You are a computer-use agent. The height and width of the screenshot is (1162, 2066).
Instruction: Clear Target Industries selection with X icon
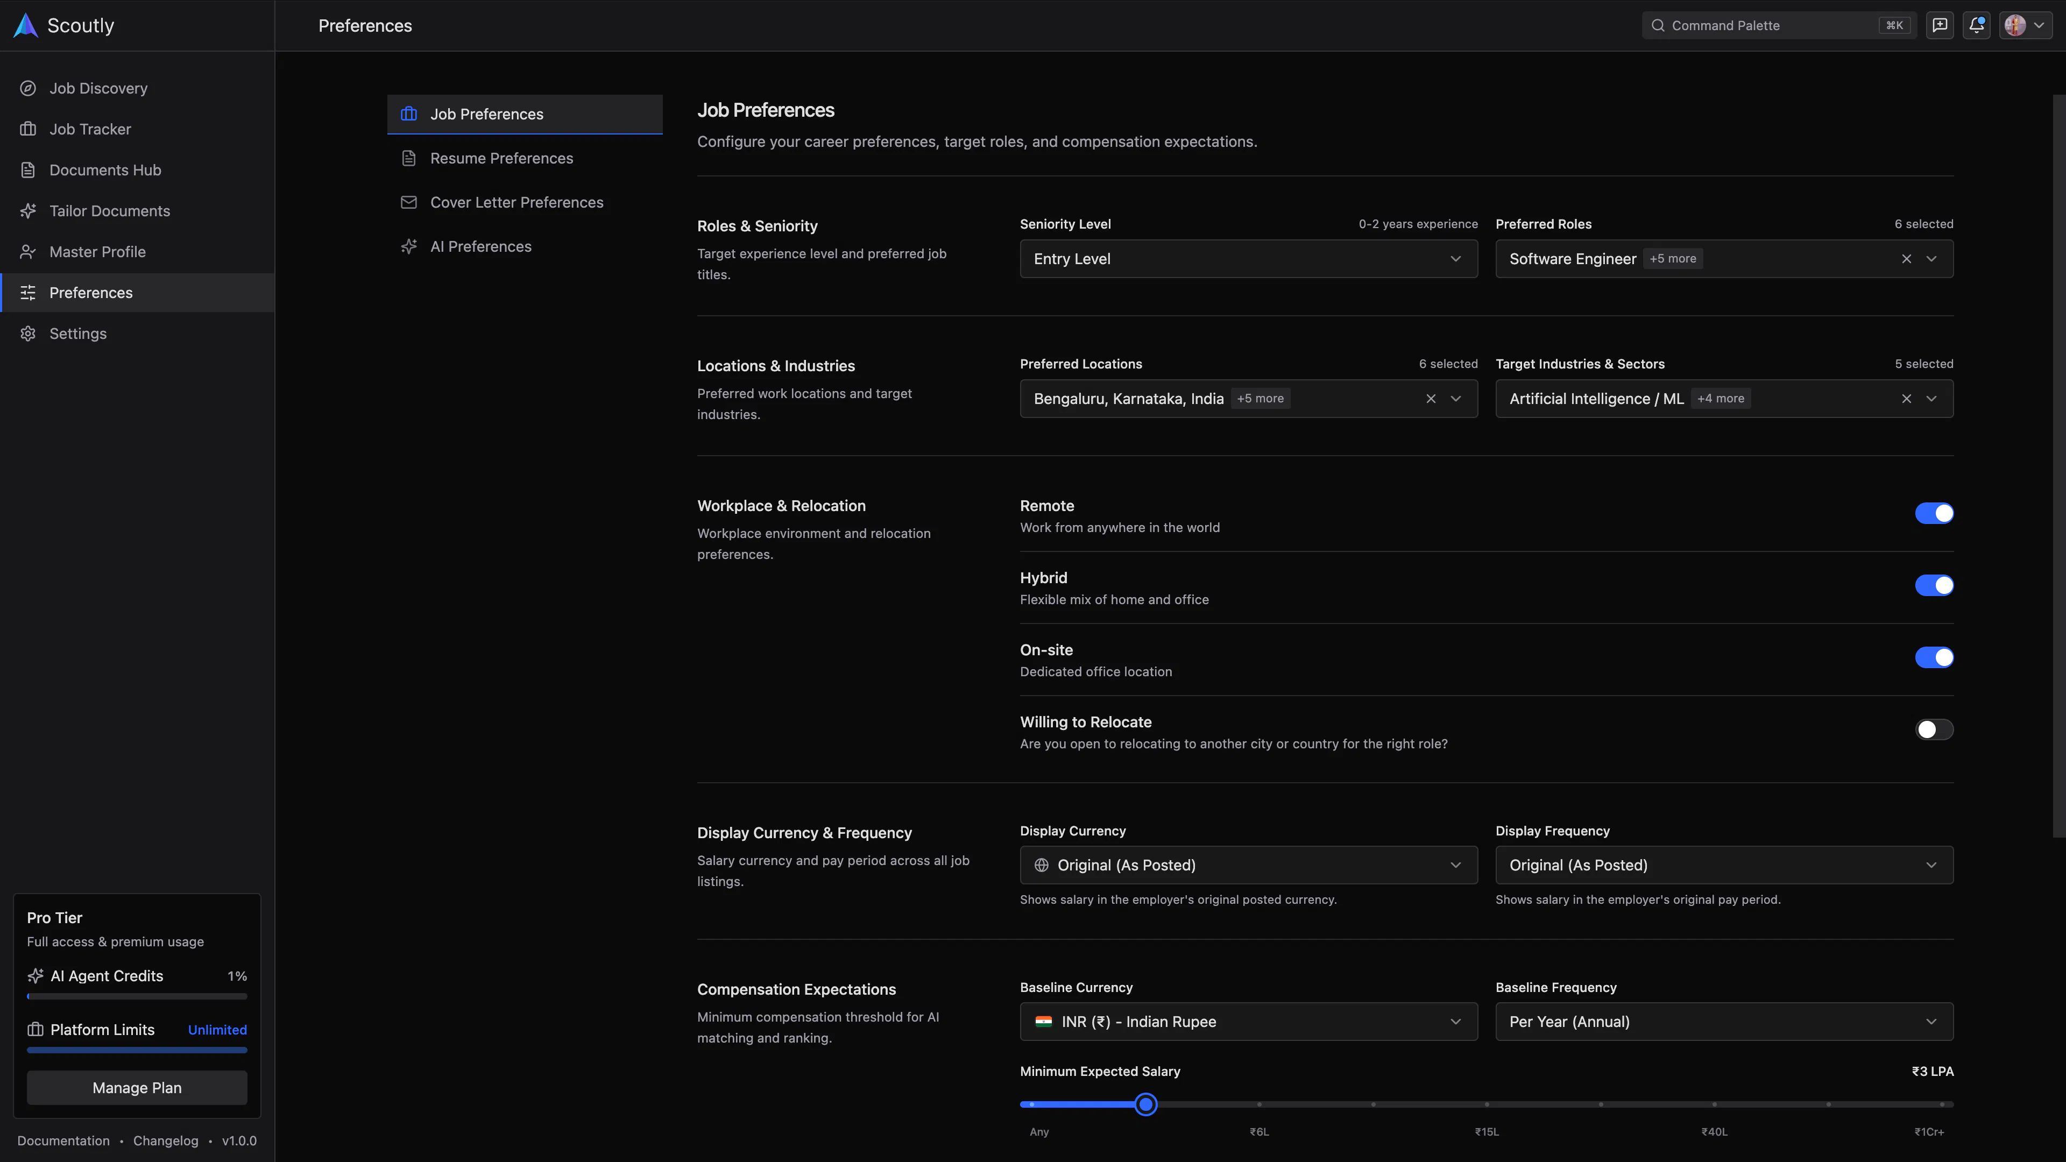point(1906,399)
